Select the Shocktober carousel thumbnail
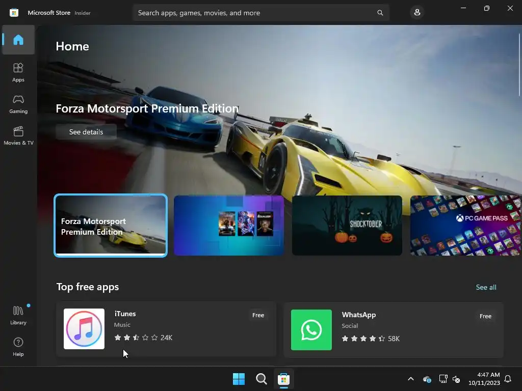This screenshot has width=522, height=391. 347,226
